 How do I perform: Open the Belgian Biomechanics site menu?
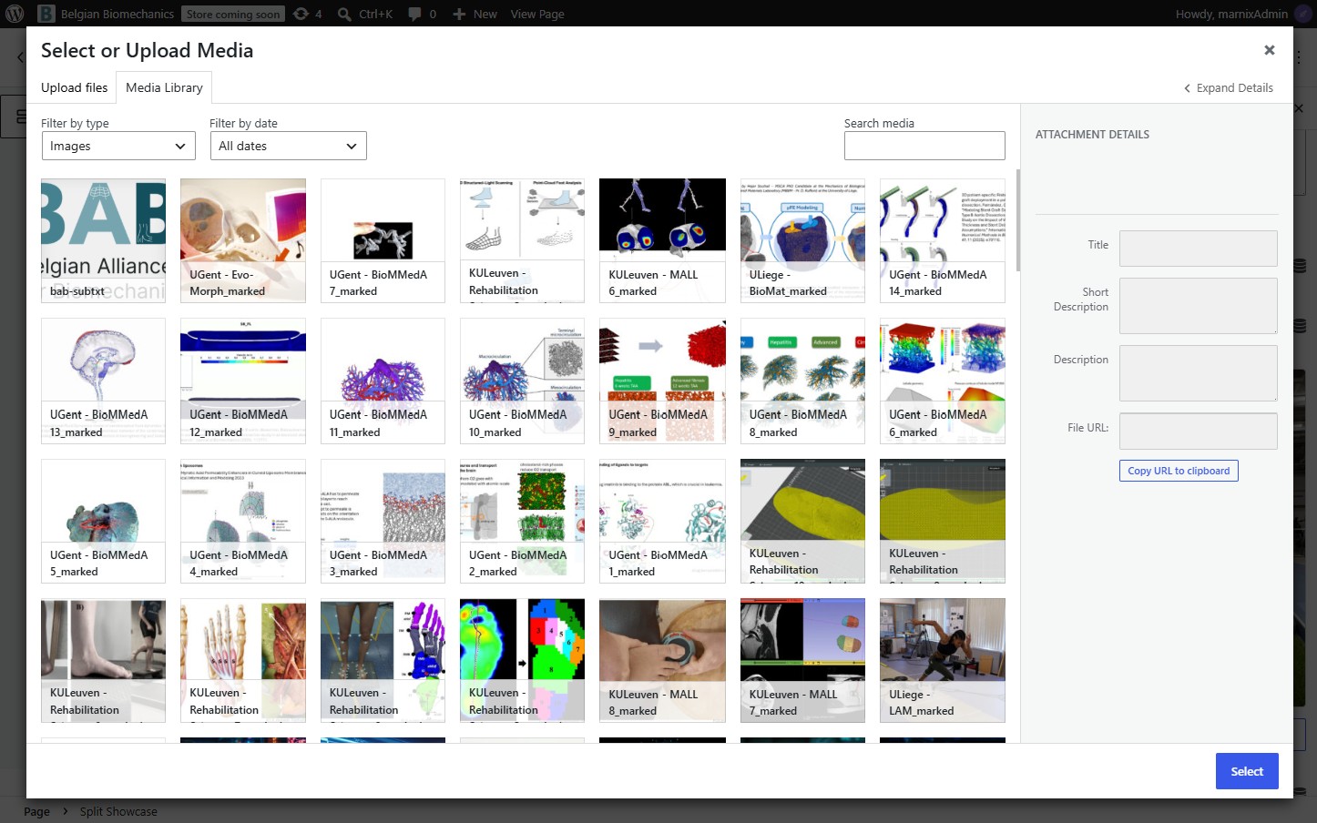106,14
